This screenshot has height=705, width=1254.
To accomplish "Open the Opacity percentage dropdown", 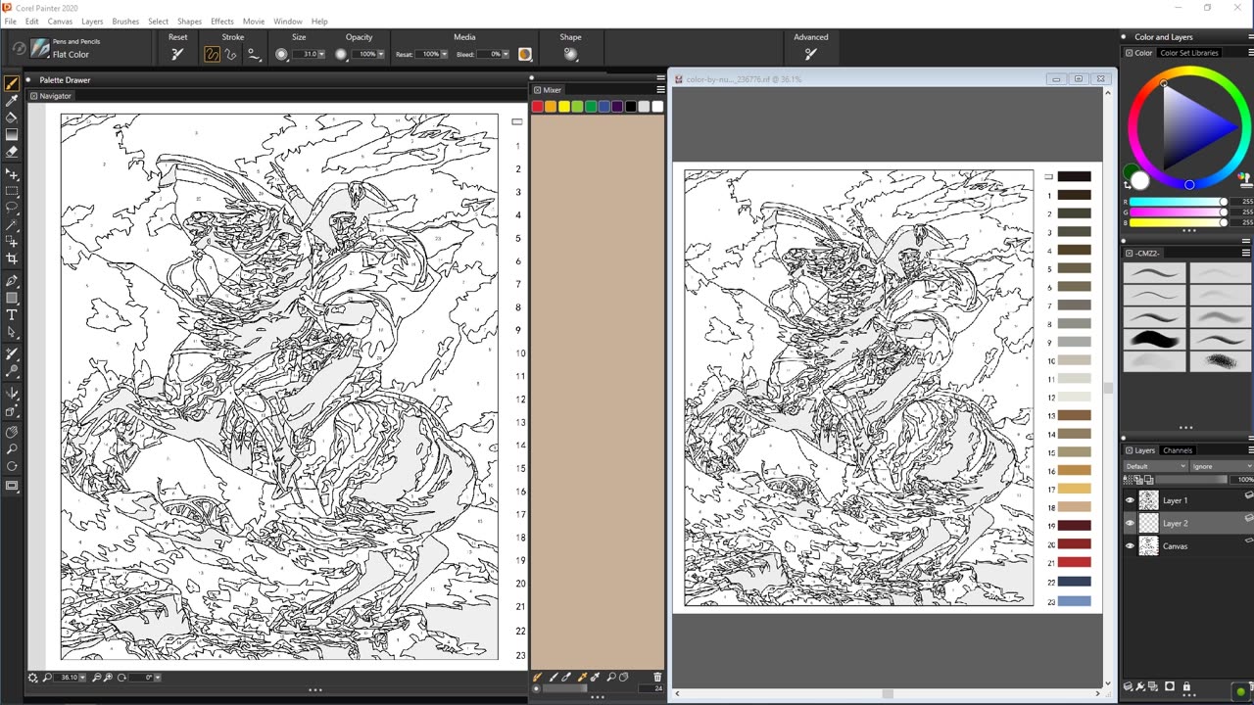I will pos(381,54).
